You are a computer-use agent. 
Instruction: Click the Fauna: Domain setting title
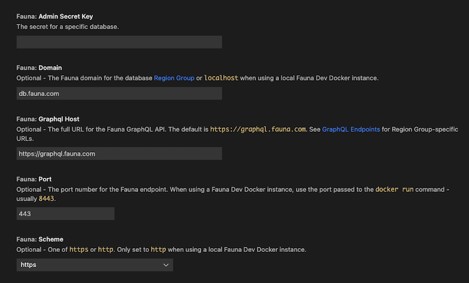39,68
